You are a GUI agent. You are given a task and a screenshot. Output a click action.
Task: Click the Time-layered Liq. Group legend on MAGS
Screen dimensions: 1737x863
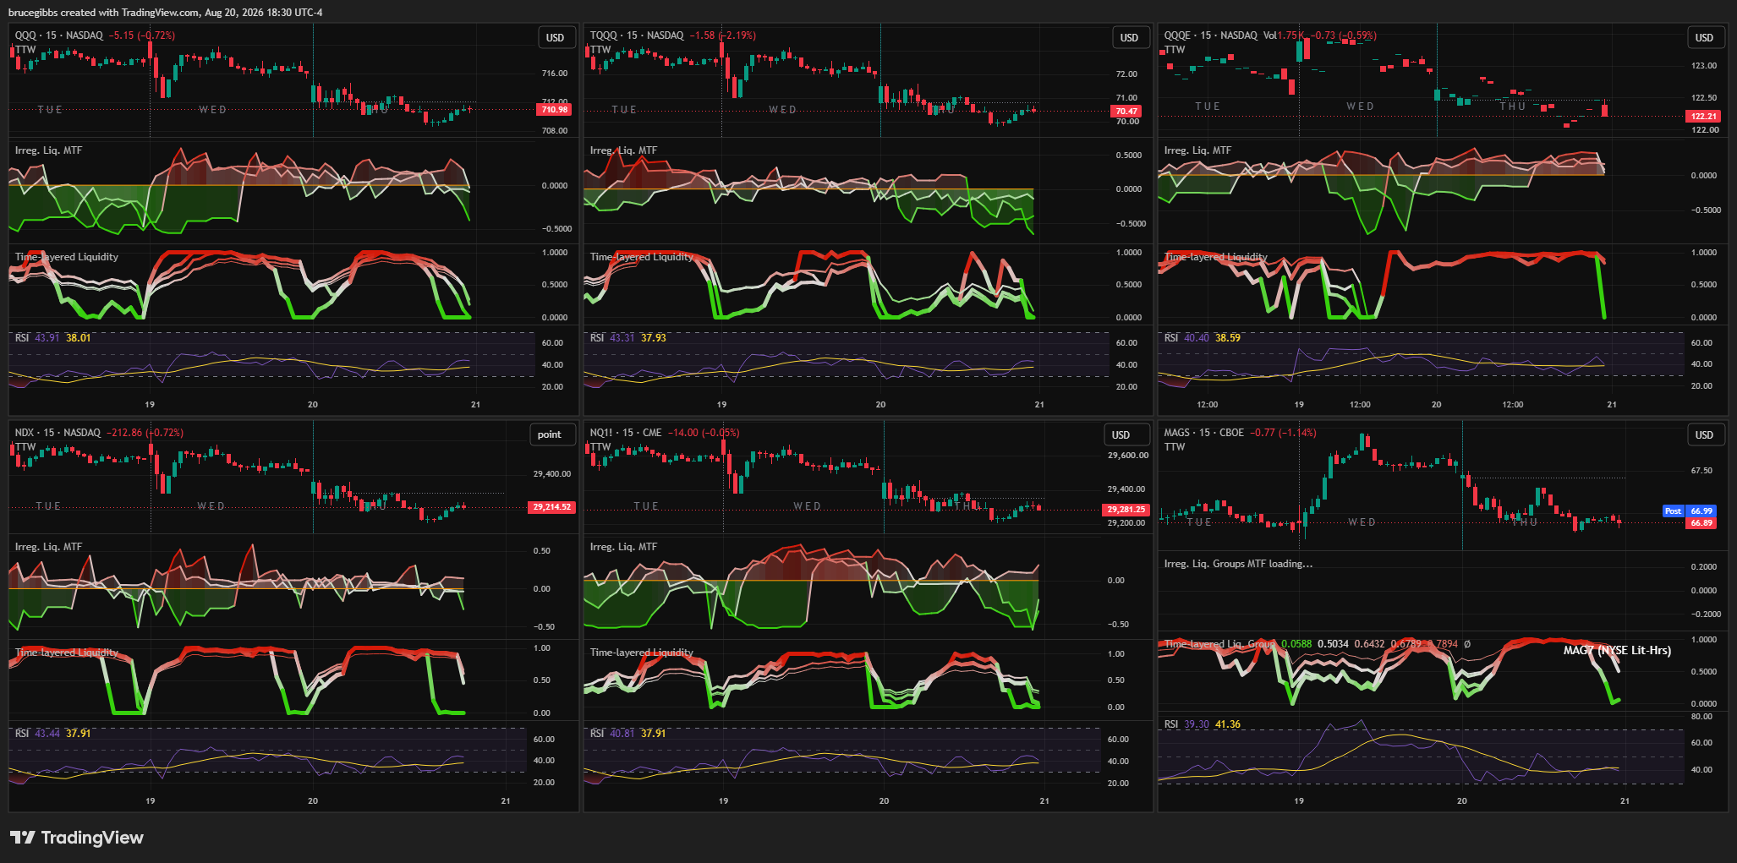pyautogui.click(x=1219, y=644)
